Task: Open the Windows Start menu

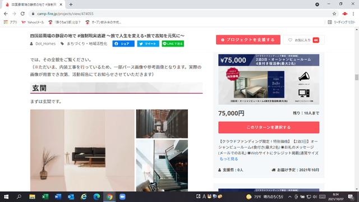Action: [x=6, y=197]
